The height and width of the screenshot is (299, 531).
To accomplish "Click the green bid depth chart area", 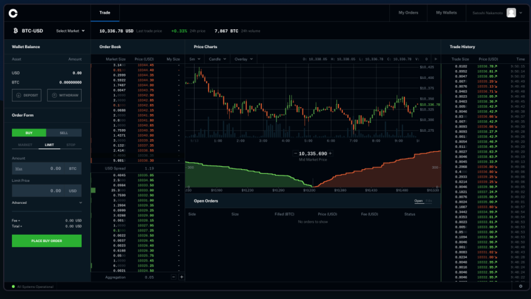I will [237, 179].
